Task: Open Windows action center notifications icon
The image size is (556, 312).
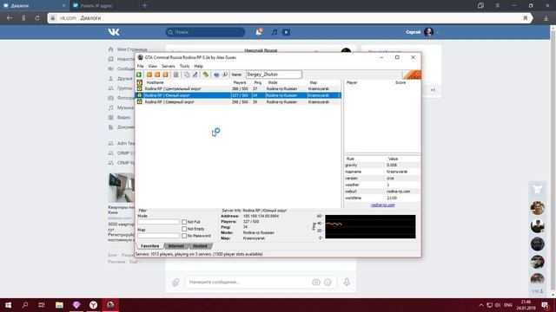Action: (x=545, y=305)
